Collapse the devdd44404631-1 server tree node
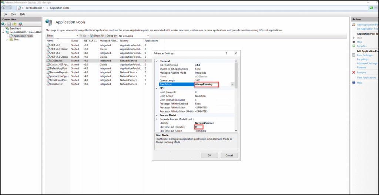Screen dimensions: 379x195 tap(3, 32)
